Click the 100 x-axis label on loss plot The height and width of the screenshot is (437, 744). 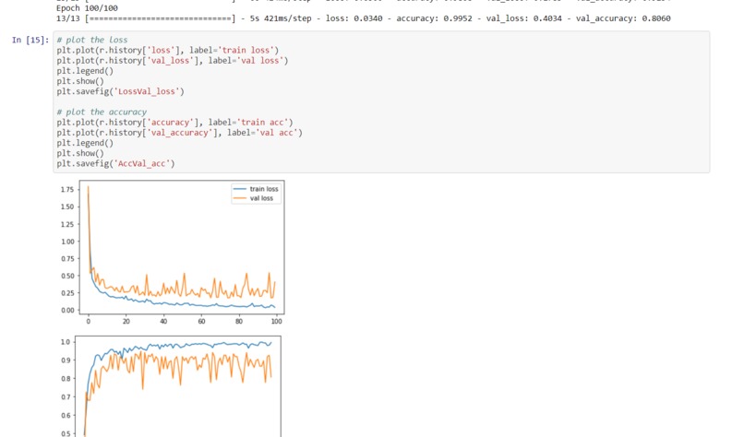pyautogui.click(x=277, y=322)
